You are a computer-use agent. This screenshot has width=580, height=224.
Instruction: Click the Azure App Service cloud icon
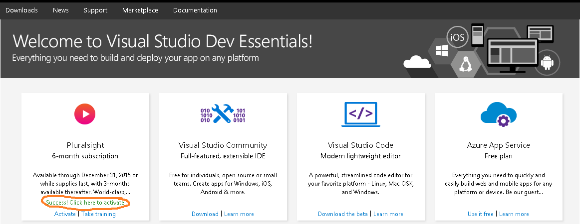[498, 114]
